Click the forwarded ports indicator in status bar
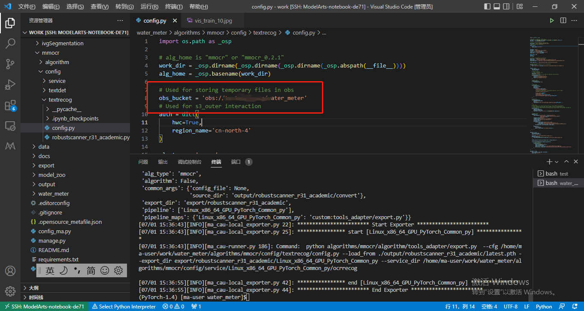 tap(196, 306)
